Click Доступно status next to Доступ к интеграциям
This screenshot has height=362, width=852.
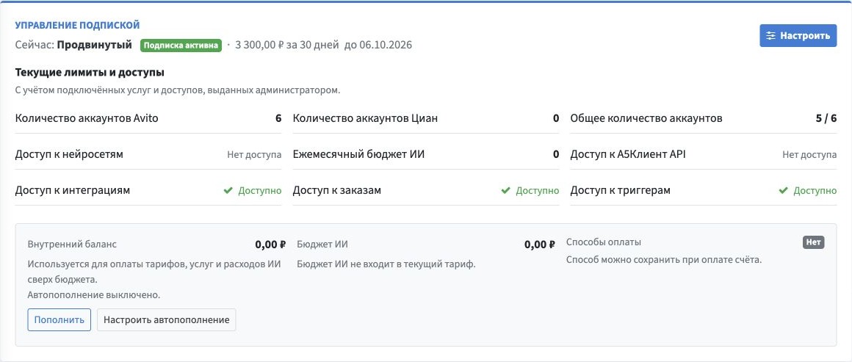260,191
